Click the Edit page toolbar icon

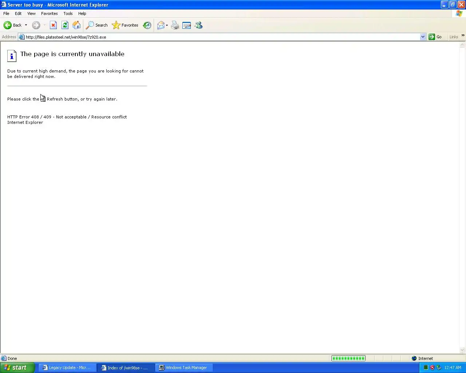tap(187, 25)
